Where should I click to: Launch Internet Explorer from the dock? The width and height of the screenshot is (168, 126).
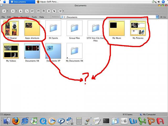coord(25,121)
